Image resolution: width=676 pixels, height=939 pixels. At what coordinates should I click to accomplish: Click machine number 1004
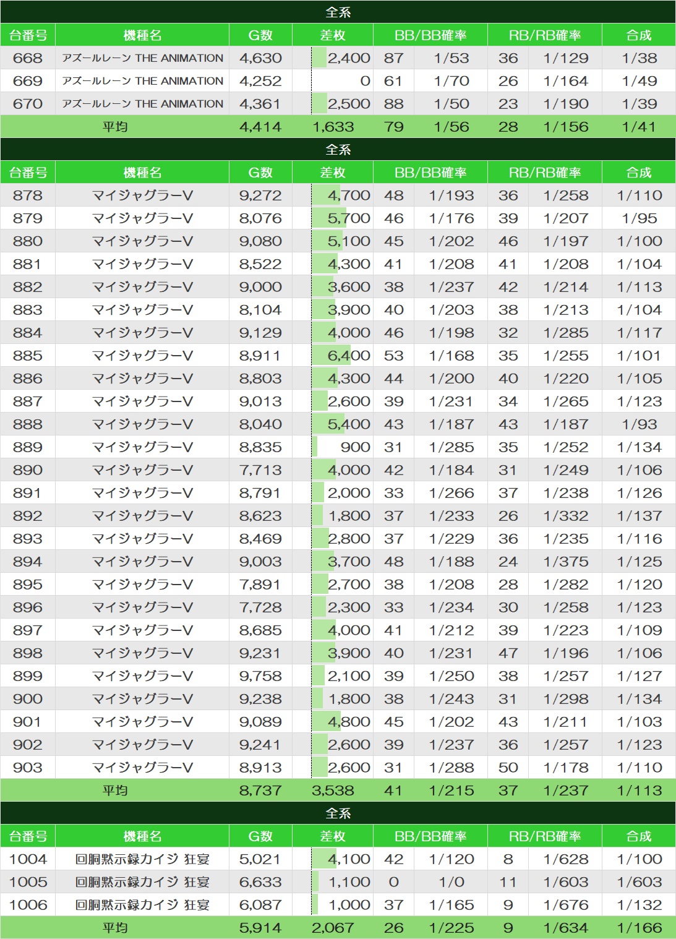pos(28,859)
